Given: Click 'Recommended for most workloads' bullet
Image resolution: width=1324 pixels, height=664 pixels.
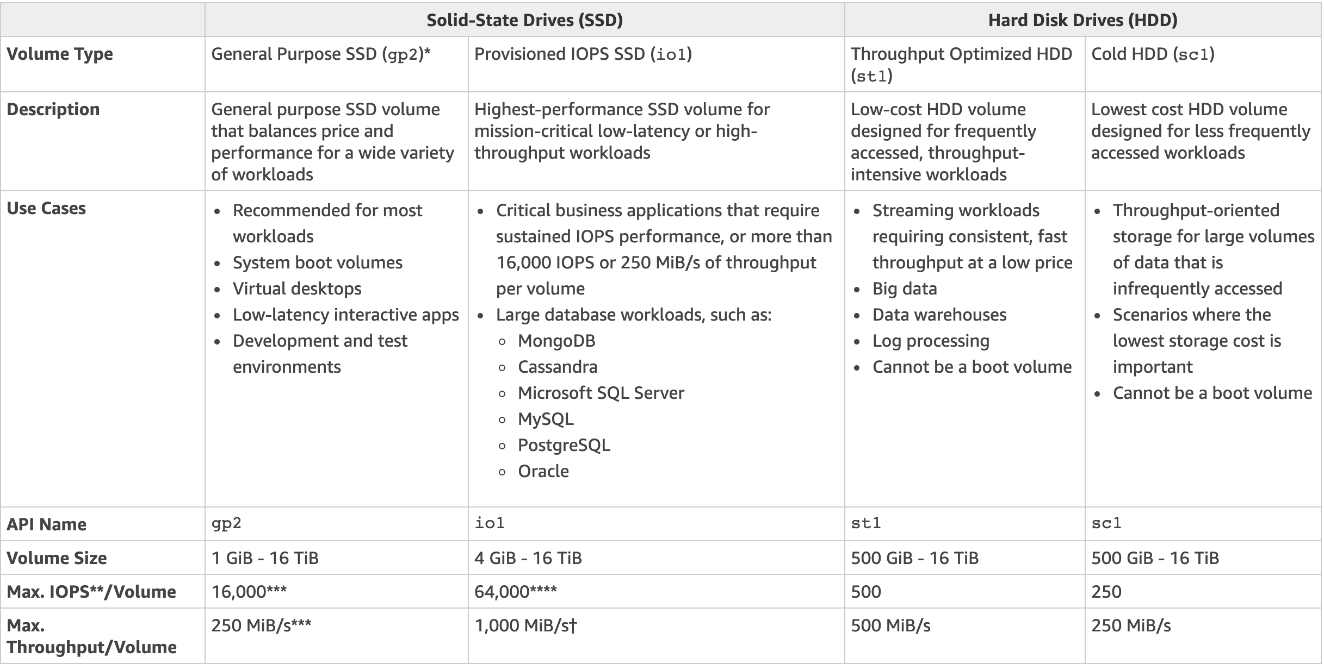Looking at the screenshot, I should point(327,223).
